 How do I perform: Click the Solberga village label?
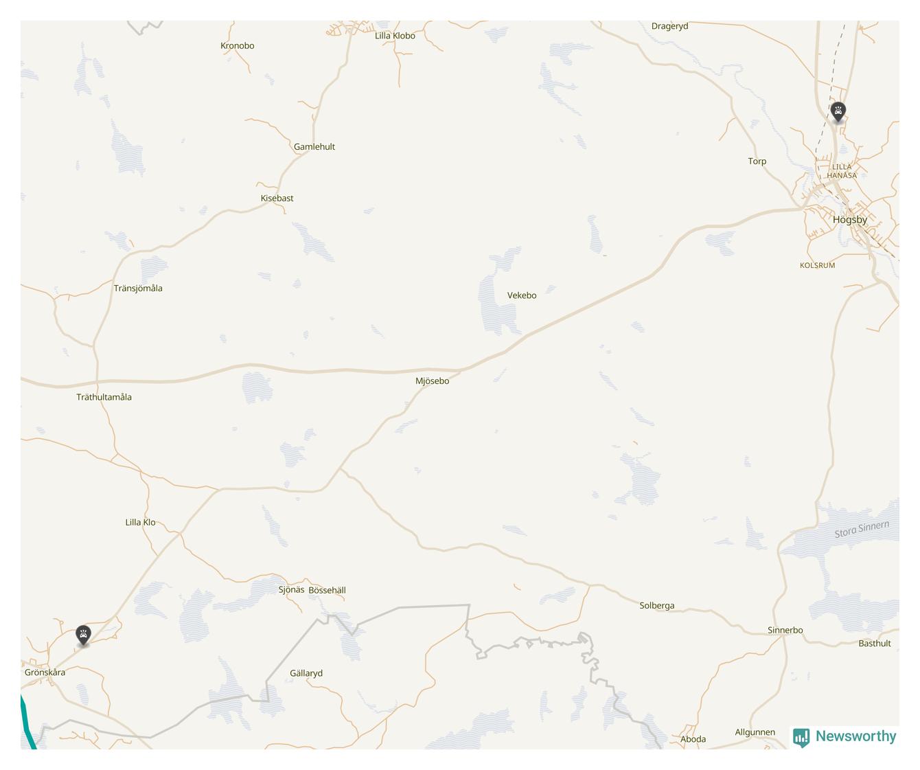click(x=657, y=606)
